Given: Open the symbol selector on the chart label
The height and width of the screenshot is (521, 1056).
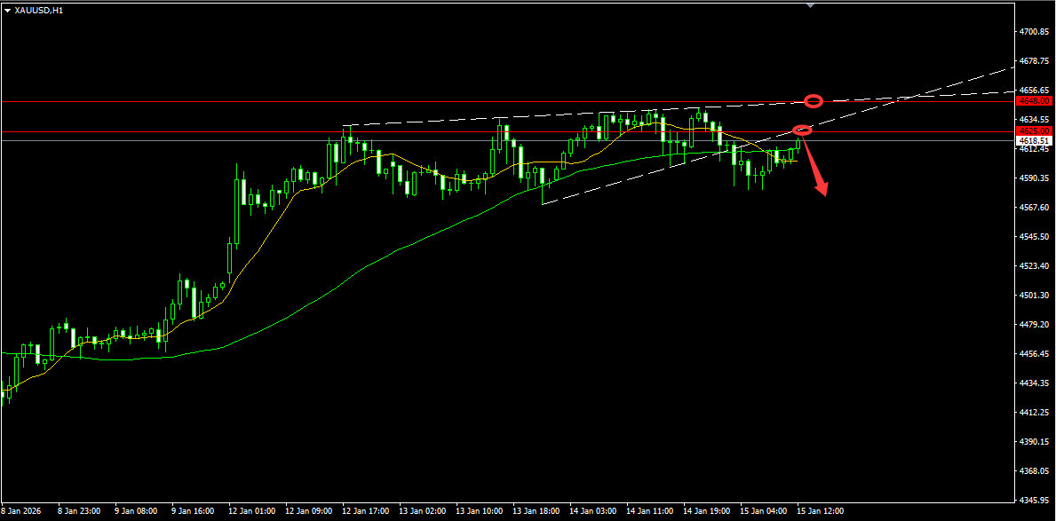Looking at the screenshot, I should 7,10.
